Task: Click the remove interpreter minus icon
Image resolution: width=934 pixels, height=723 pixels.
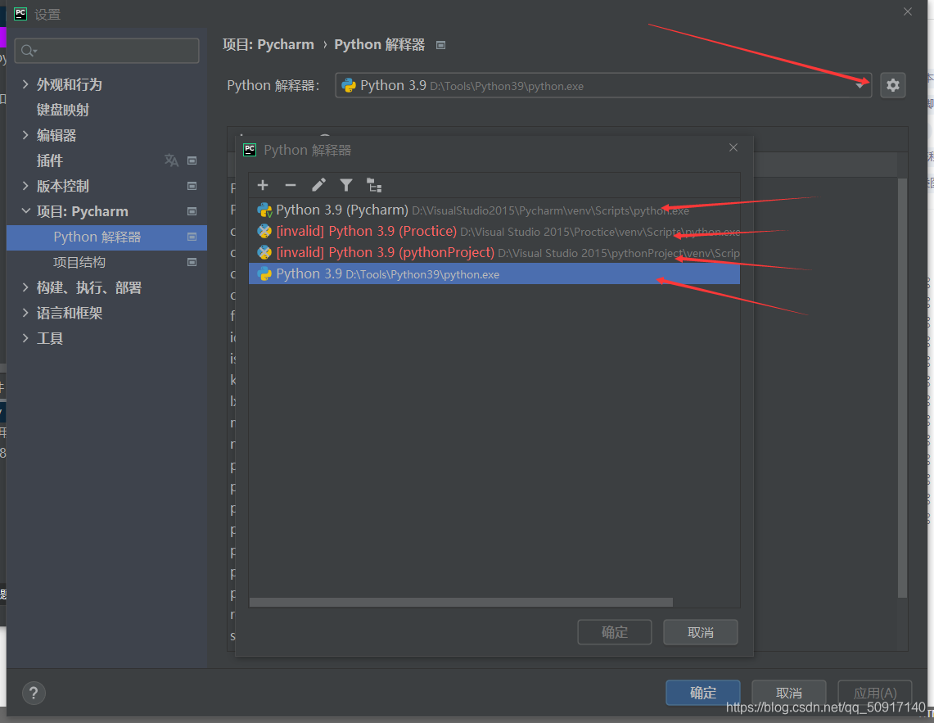Action: click(x=290, y=185)
